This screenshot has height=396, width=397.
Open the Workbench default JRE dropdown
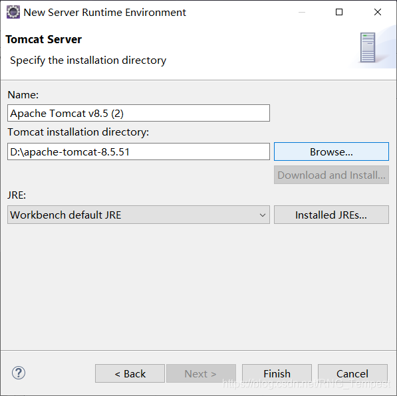click(138, 215)
